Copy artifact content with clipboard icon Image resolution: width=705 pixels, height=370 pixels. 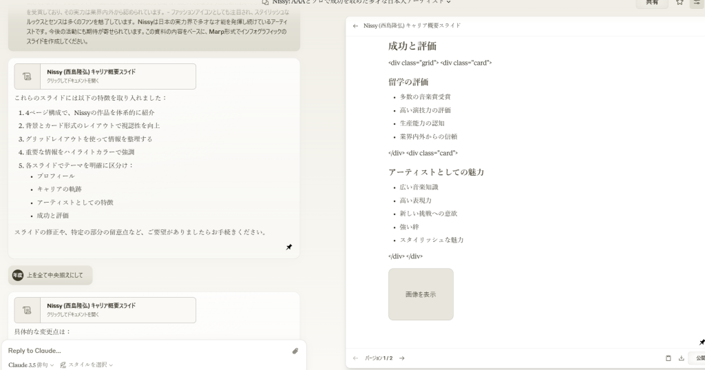[x=668, y=358]
